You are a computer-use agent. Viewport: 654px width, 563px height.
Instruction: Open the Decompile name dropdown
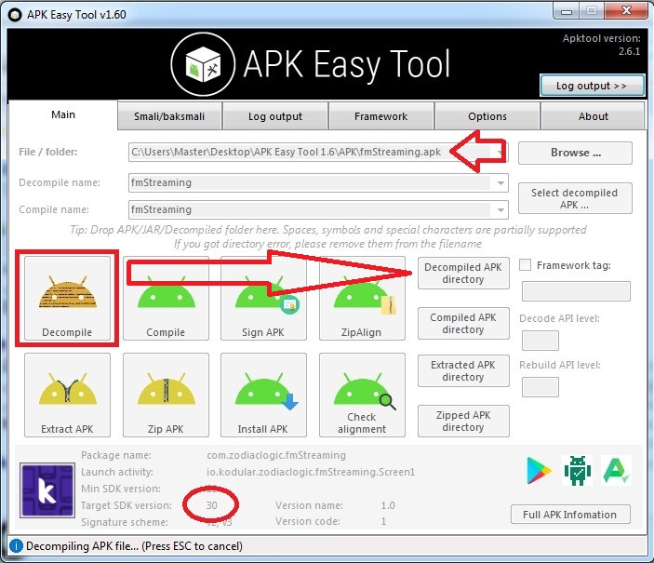pyautogui.click(x=501, y=183)
